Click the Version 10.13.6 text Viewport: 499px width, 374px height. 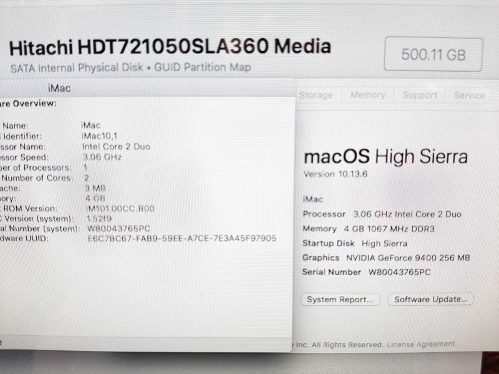(x=336, y=175)
